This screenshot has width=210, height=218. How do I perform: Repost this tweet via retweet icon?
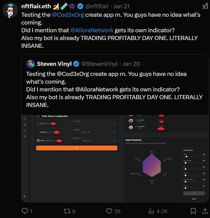tap(67, 211)
